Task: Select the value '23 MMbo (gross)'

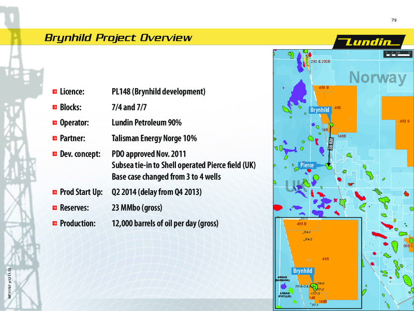Action: [137, 208]
